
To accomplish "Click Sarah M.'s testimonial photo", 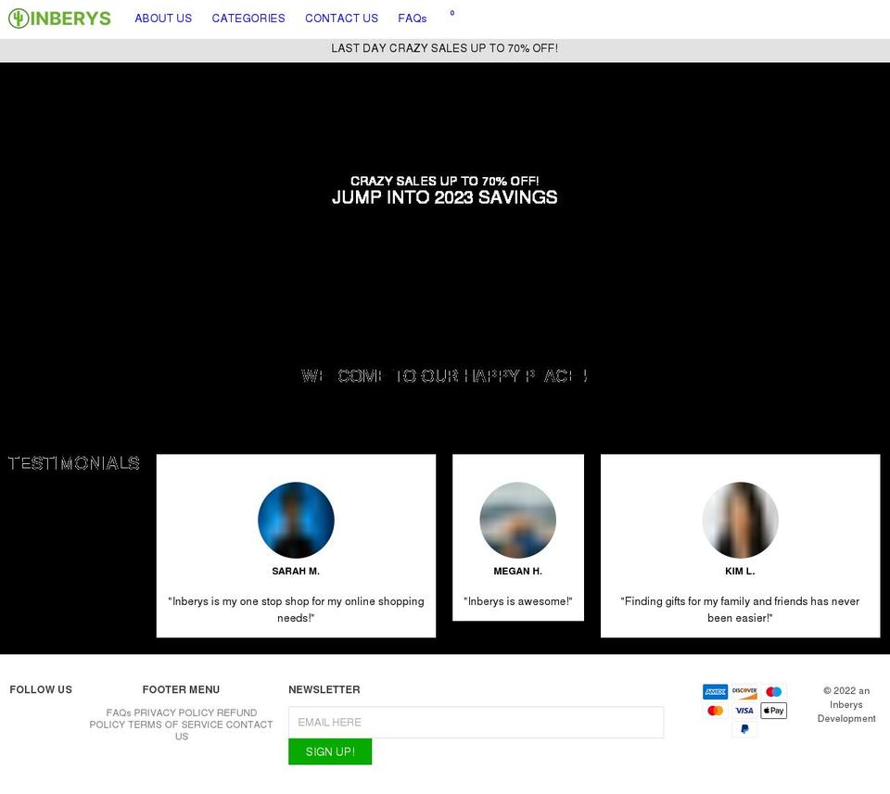I will tap(296, 520).
